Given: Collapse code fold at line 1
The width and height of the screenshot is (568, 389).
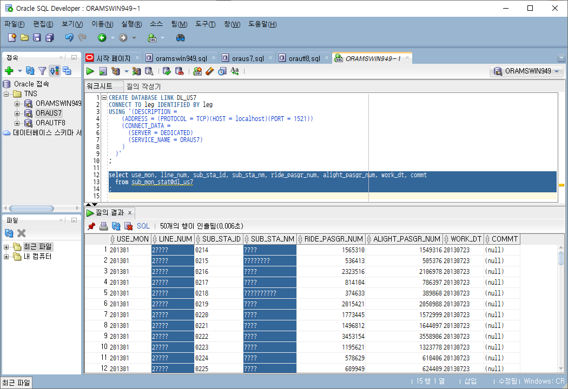Looking at the screenshot, I should [x=104, y=98].
